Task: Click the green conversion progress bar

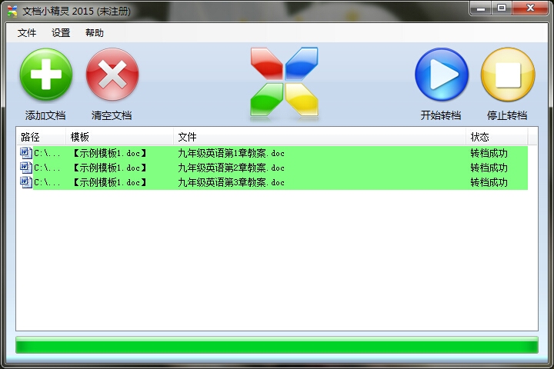Action: click(277, 345)
